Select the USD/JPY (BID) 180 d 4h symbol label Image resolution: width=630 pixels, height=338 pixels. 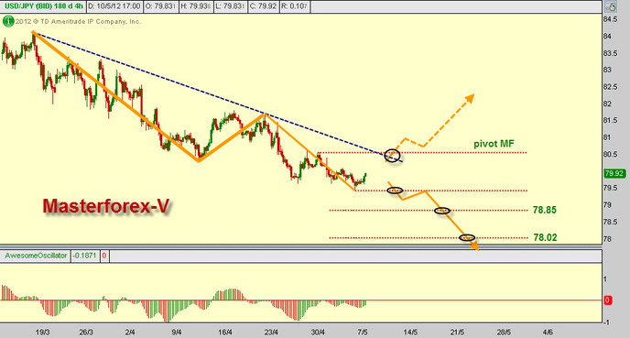(x=43, y=6)
